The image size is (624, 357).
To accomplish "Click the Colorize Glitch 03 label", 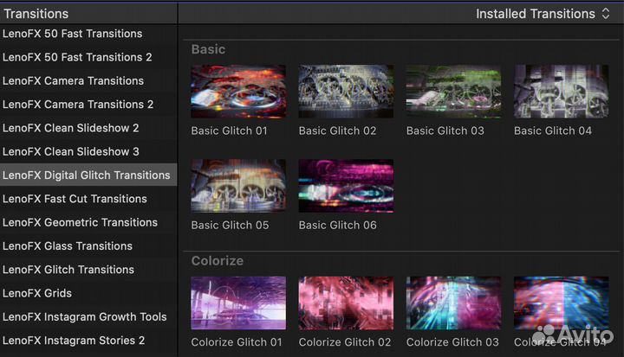I will 452,342.
